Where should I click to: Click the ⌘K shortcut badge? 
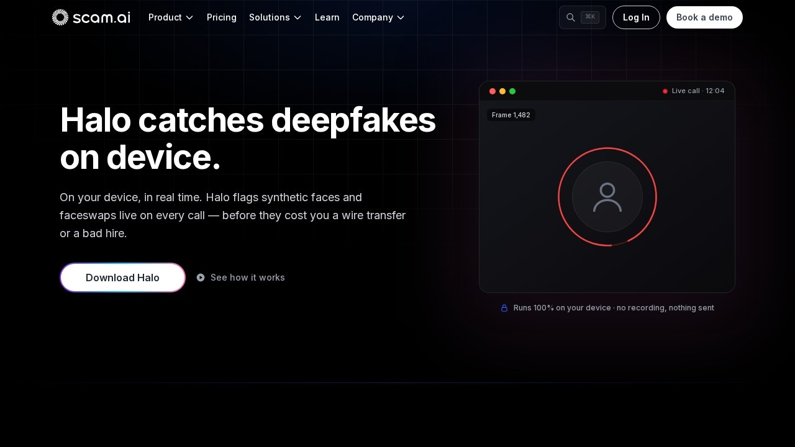click(590, 17)
